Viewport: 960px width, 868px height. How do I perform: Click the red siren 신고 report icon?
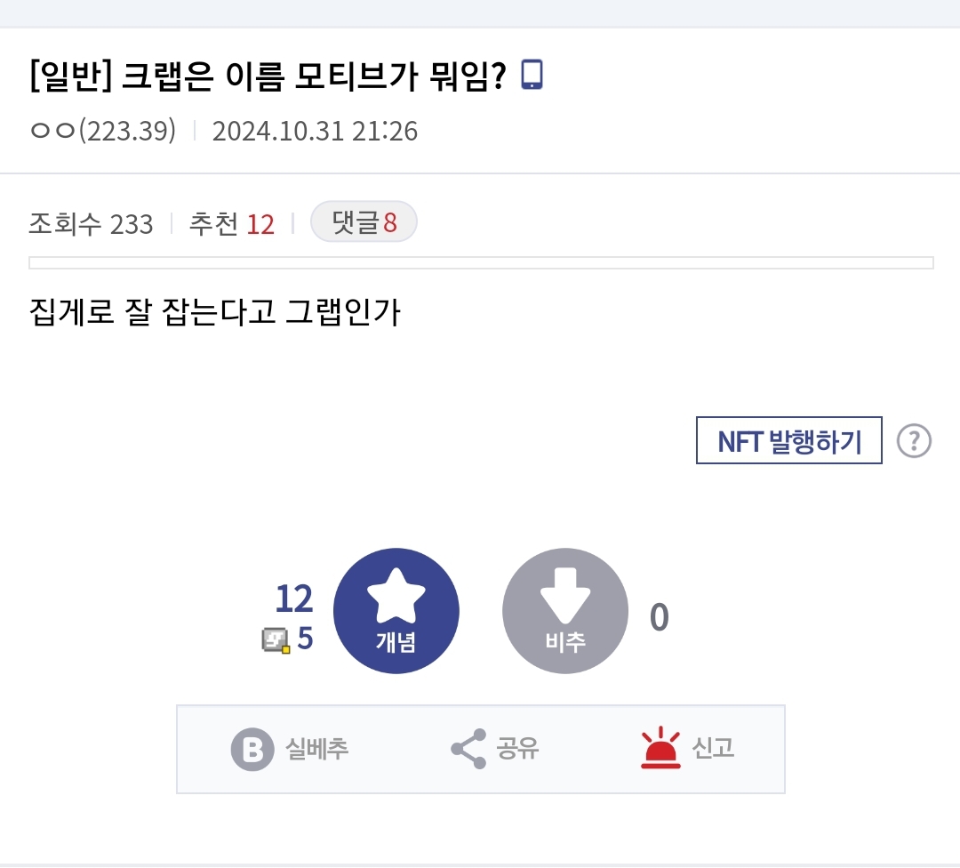(660, 747)
